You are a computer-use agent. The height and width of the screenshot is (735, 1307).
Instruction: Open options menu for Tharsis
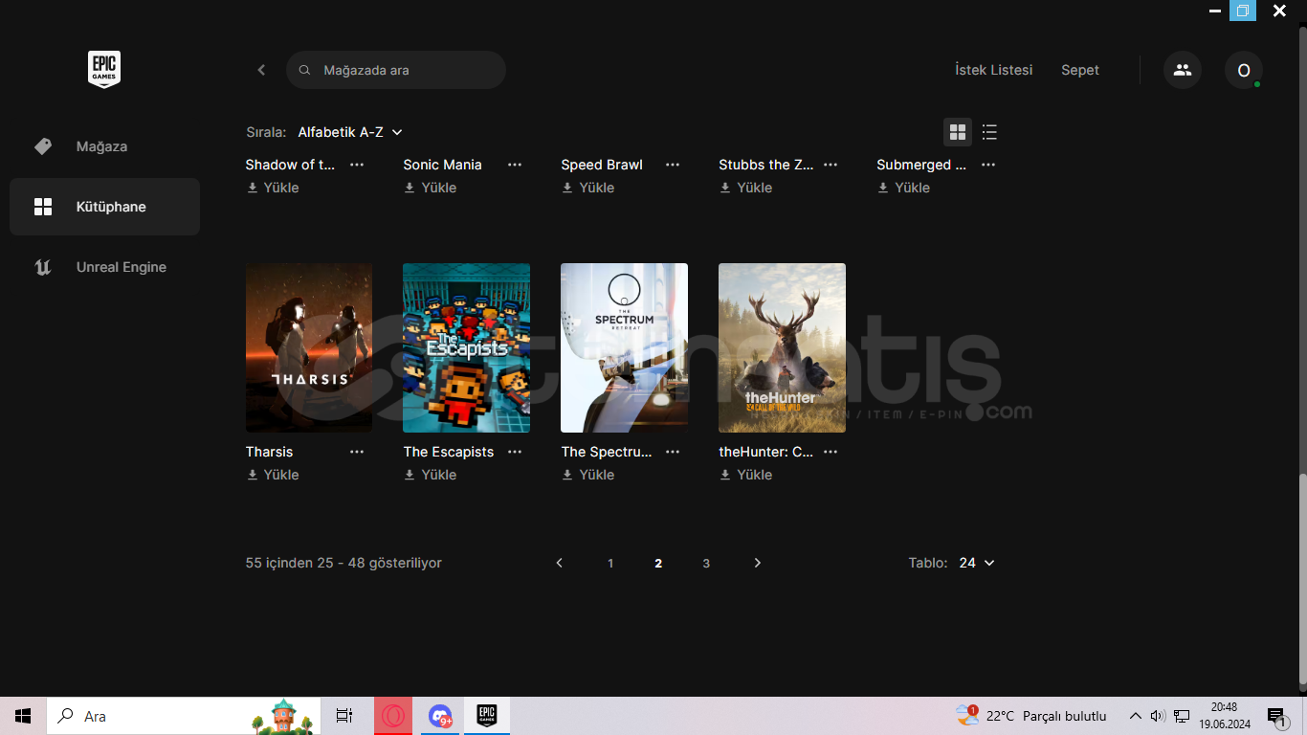coord(357,452)
